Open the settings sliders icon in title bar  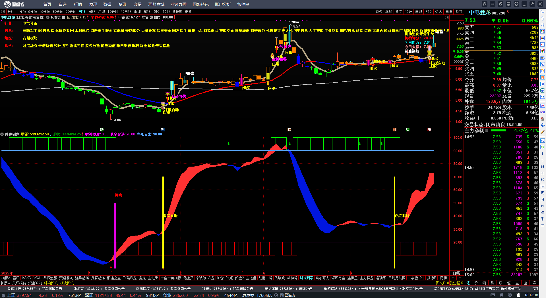coord(493,4)
